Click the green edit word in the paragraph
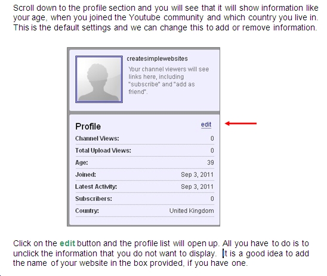This screenshot has width=327, height=276. pos(67,243)
